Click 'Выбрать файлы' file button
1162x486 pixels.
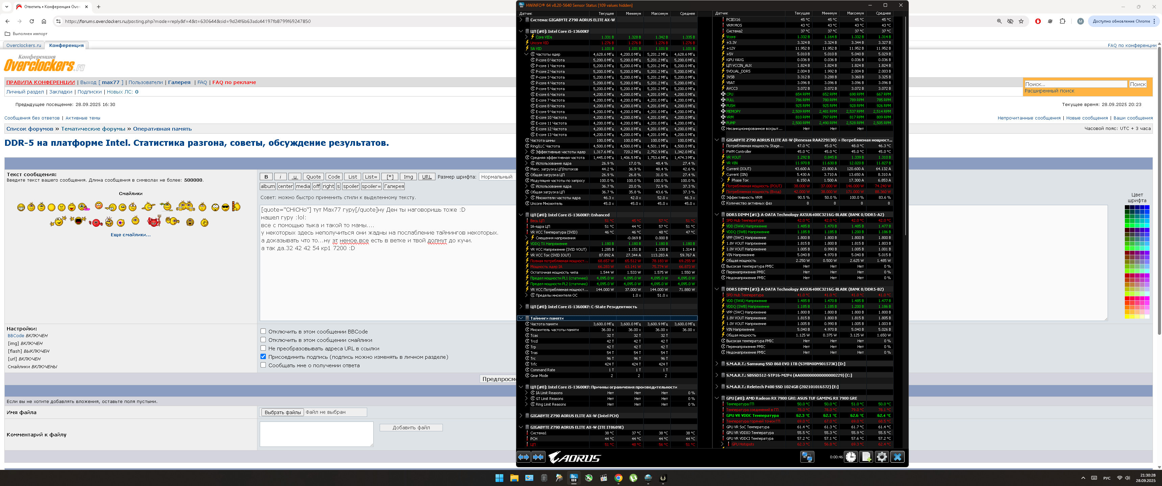pos(282,412)
